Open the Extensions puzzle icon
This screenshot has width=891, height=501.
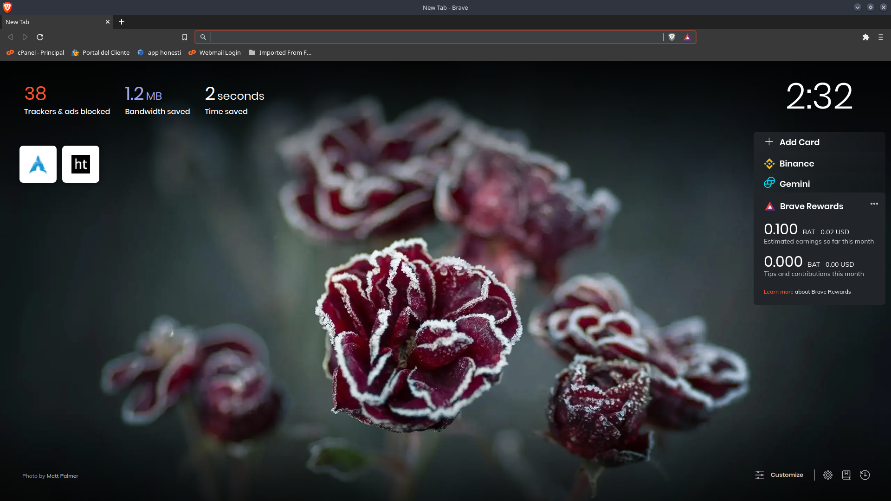[x=865, y=37]
